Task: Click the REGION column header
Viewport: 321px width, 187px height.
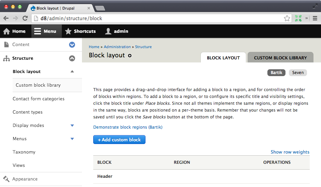Action: pos(182,162)
